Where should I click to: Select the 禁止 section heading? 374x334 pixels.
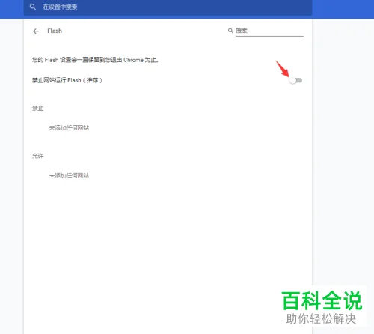37,108
